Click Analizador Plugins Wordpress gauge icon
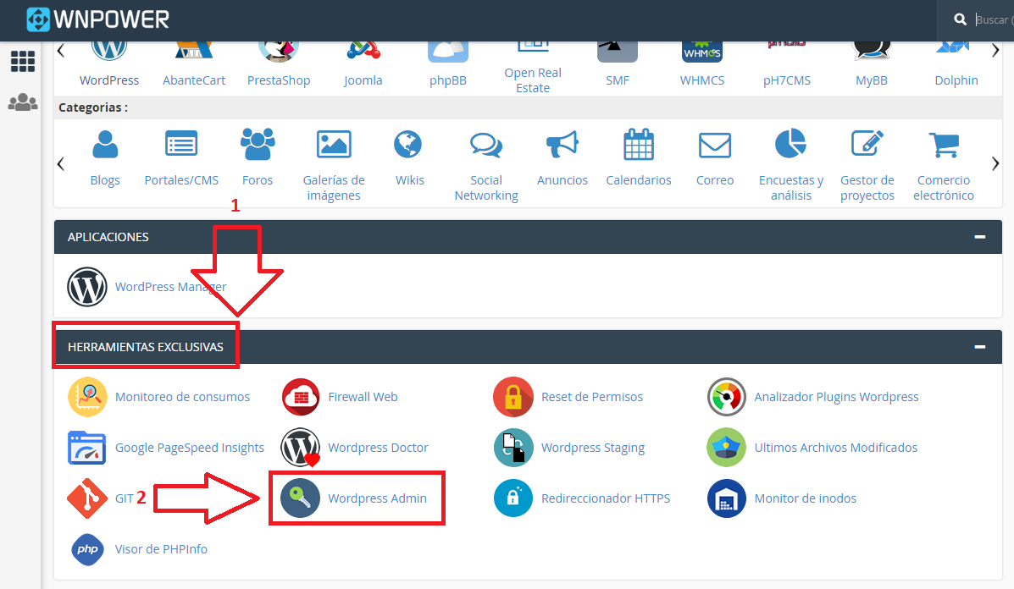 pos(726,397)
